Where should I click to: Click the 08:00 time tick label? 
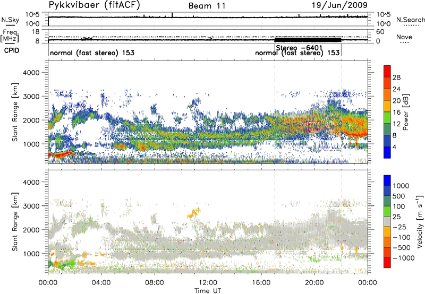point(154,283)
